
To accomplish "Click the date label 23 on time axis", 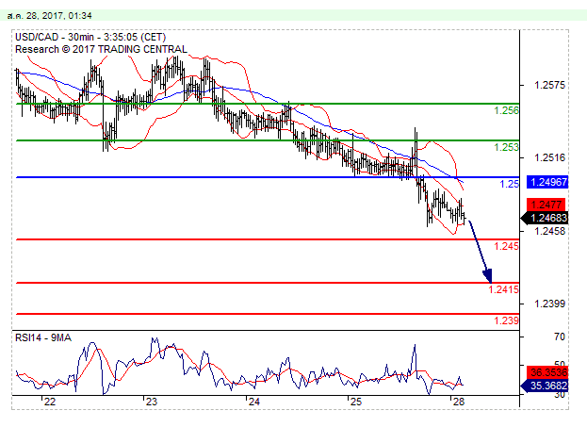I will (152, 402).
